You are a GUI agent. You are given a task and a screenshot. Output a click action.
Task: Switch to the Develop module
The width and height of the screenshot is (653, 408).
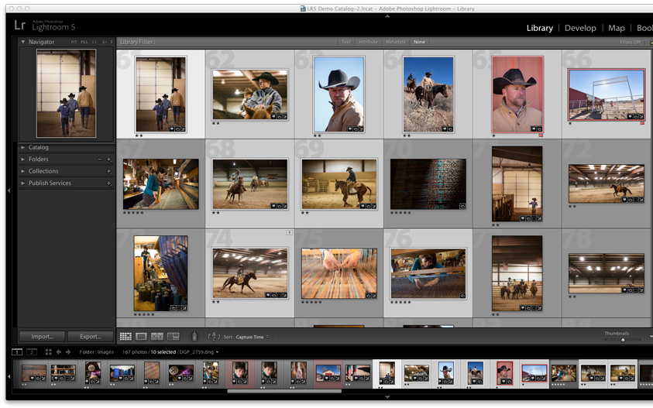click(580, 28)
